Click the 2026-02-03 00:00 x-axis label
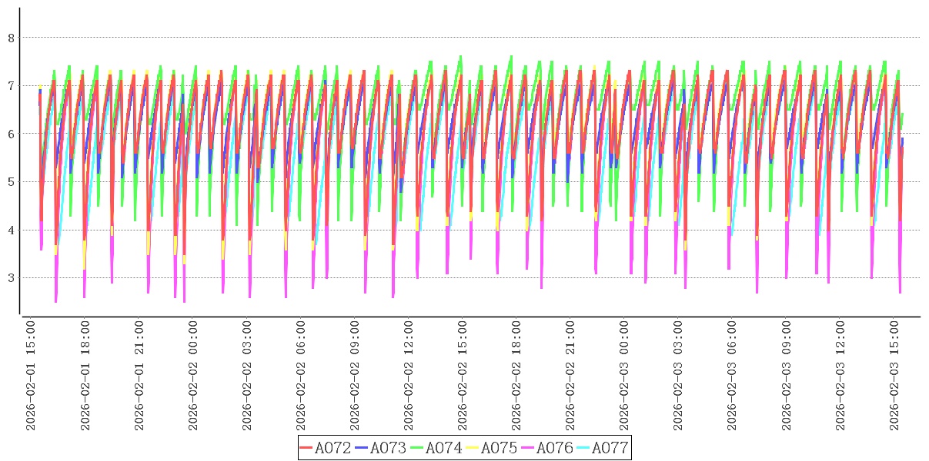 [x=624, y=376]
